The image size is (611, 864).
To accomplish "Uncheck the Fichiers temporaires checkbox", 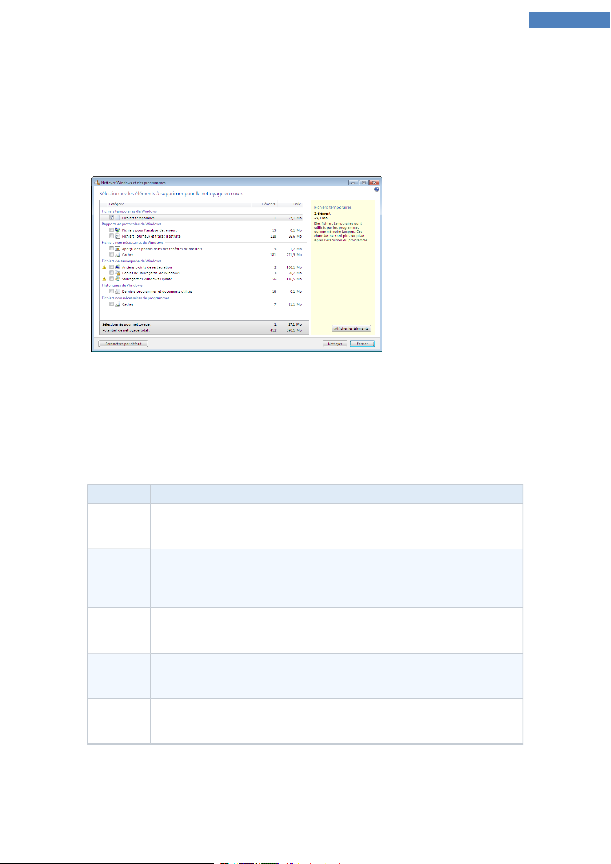I will pos(111,218).
